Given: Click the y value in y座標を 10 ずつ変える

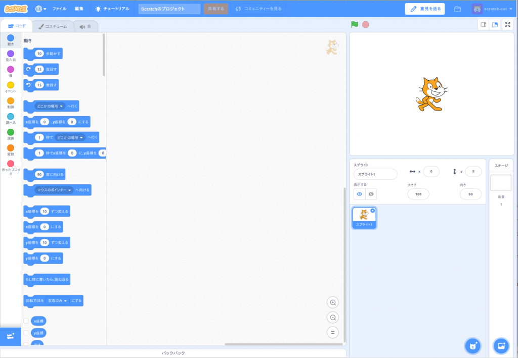Looking at the screenshot, I should 45,243.
